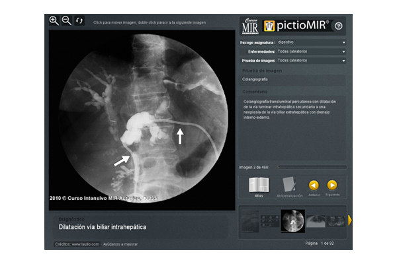The width and height of the screenshot is (397, 264).
Task: Select the highlighted circular cholangiography thumbnail
Action: pos(293,221)
